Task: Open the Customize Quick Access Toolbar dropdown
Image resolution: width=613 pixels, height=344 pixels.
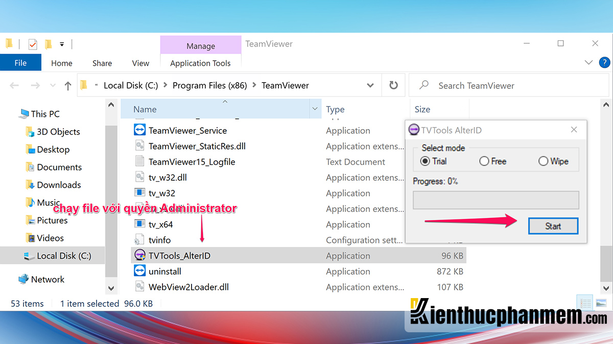Action: pyautogui.click(x=62, y=44)
